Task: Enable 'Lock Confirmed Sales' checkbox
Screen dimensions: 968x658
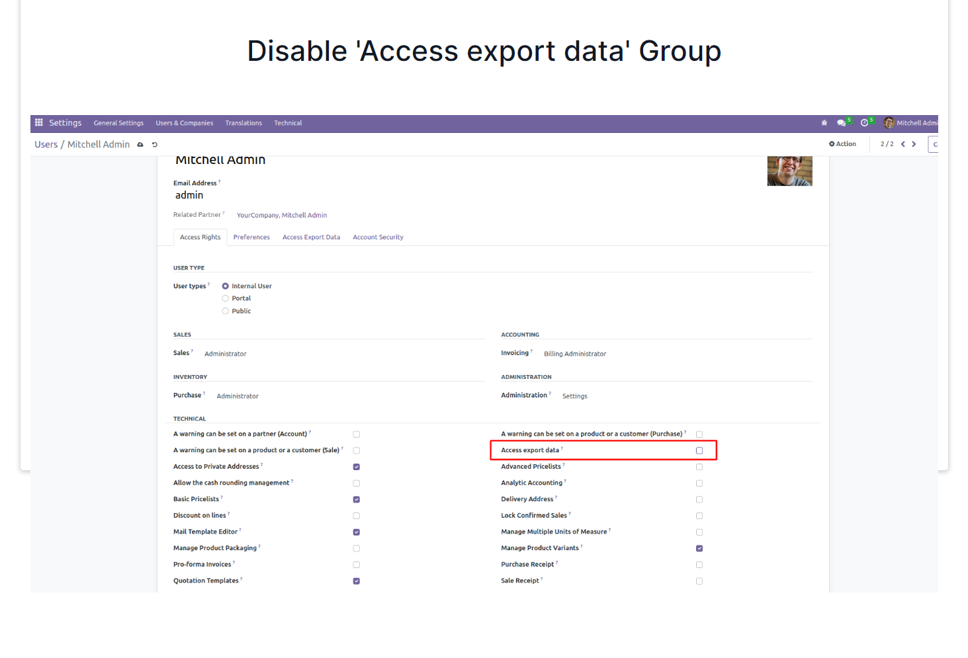Action: coord(699,516)
